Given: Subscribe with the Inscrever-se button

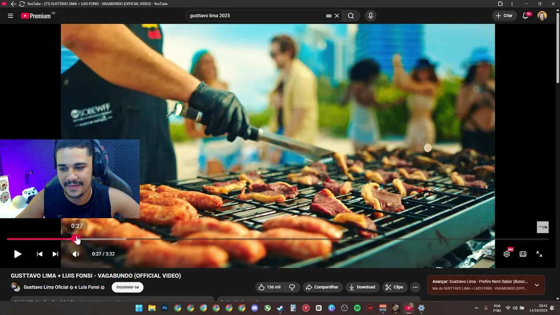Looking at the screenshot, I should click(x=127, y=287).
